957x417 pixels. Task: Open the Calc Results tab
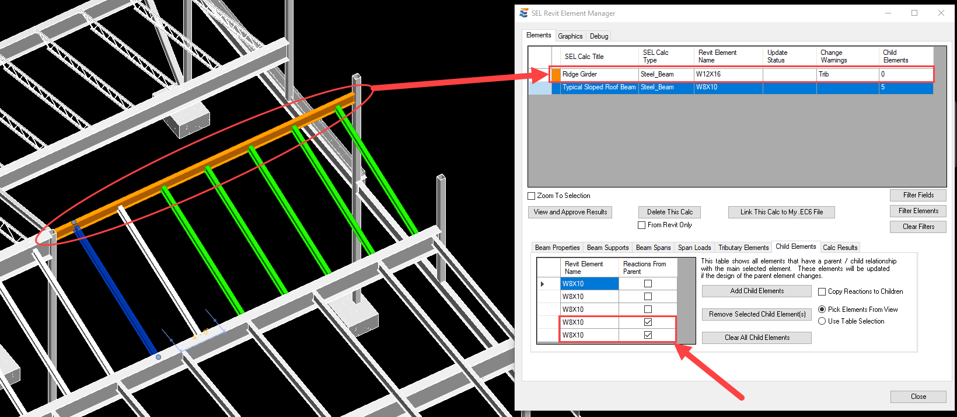click(840, 248)
